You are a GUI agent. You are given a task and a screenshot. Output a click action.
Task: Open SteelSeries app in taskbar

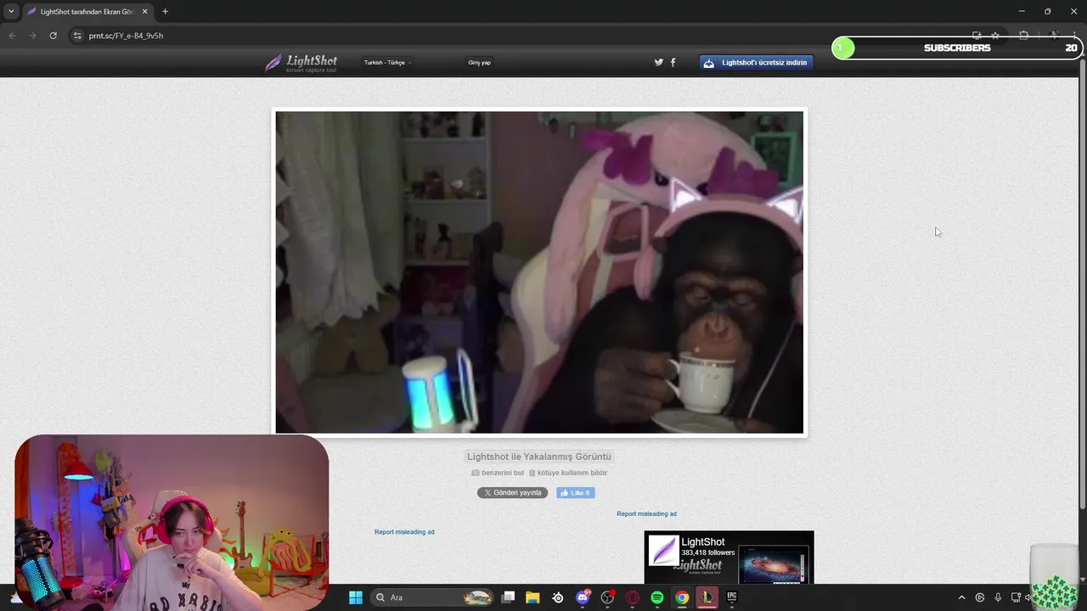point(558,597)
